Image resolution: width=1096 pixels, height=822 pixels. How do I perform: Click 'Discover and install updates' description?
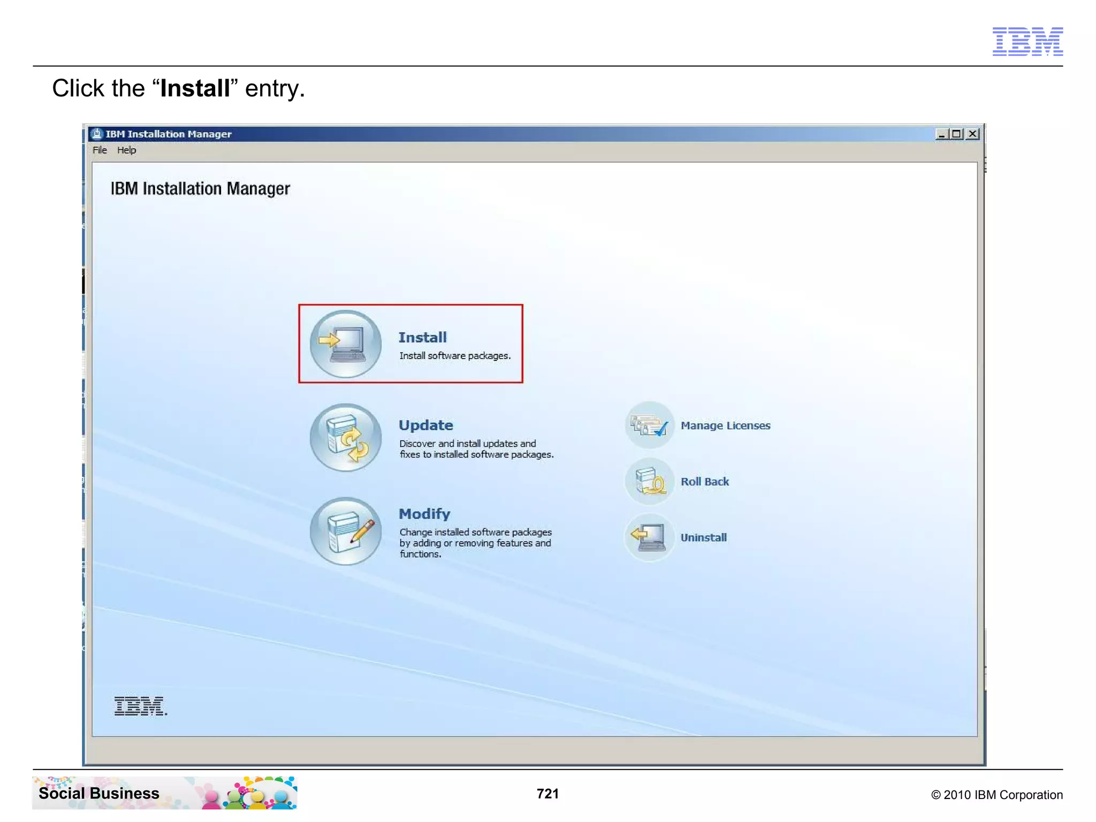(x=476, y=449)
